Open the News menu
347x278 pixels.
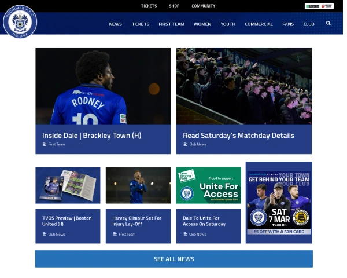pyautogui.click(x=115, y=24)
